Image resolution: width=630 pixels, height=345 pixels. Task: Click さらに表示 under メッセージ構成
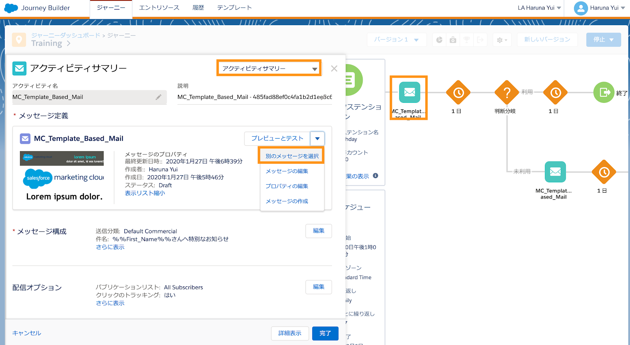[110, 247]
